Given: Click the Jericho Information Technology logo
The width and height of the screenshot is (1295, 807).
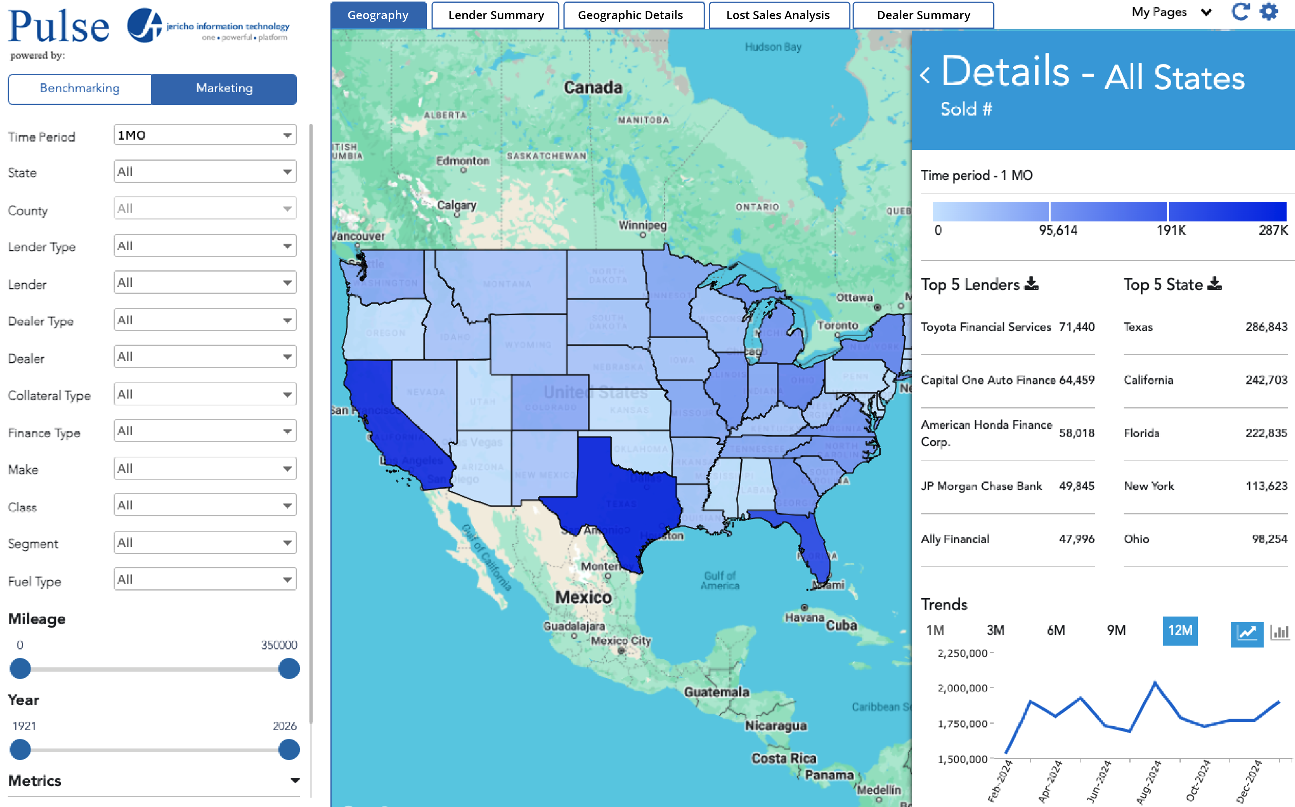Looking at the screenshot, I should point(208,26).
